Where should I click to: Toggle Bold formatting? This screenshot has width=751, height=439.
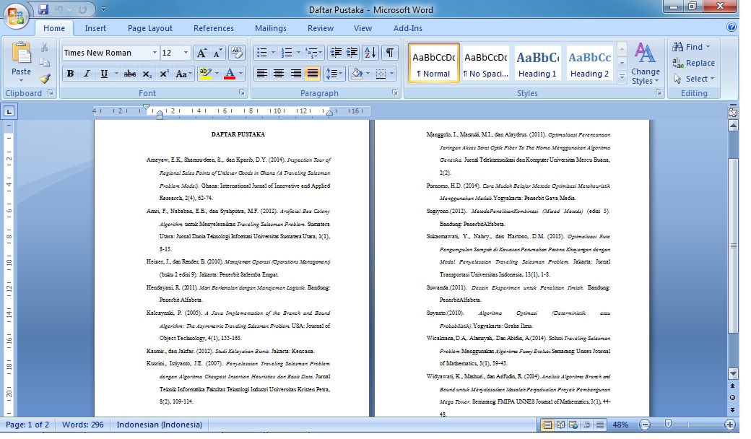tap(71, 74)
